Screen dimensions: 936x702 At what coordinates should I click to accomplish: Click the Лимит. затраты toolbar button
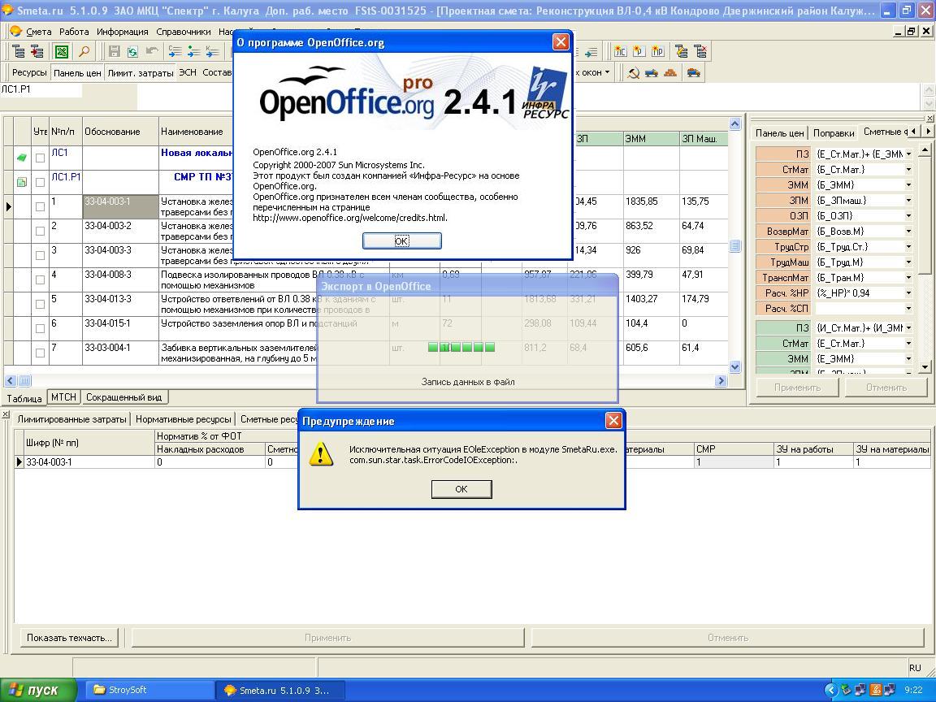pos(141,73)
